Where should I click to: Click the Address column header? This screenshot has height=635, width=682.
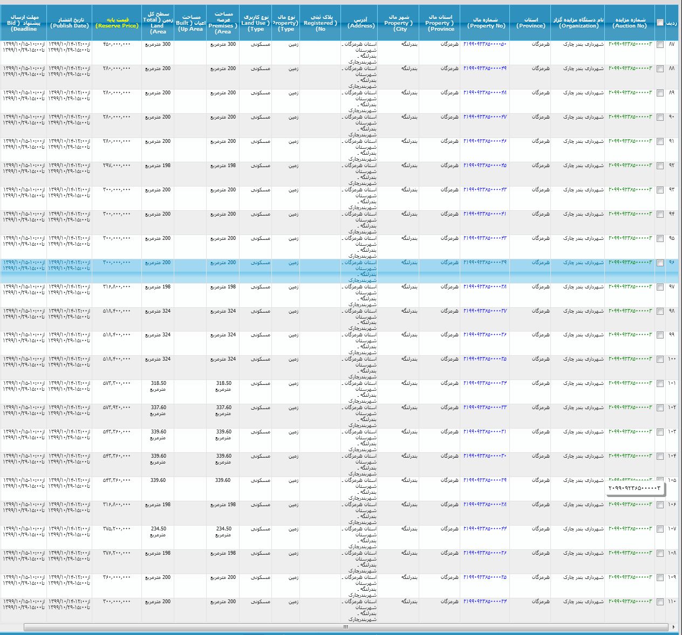coord(361,23)
